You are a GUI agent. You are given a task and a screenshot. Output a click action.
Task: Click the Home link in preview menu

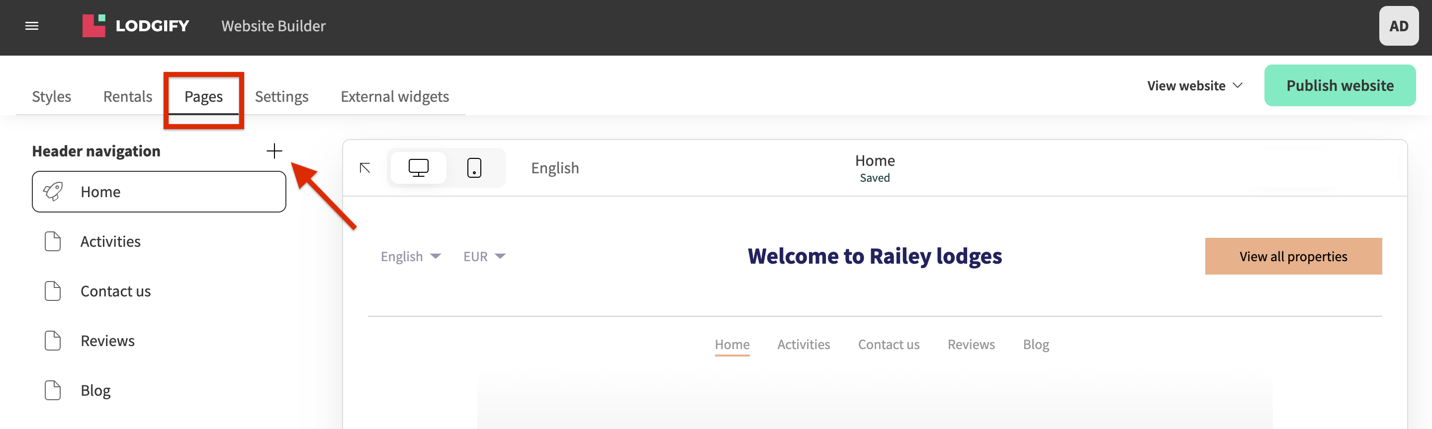[731, 345]
